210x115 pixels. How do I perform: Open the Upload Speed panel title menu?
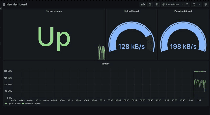click(x=131, y=11)
